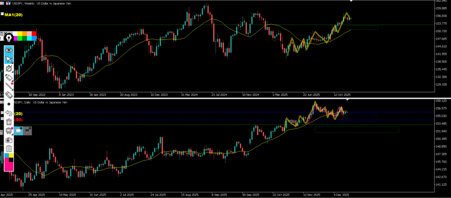Open the camera screenshot tool
The image size is (451, 198).
click(x=9, y=139)
